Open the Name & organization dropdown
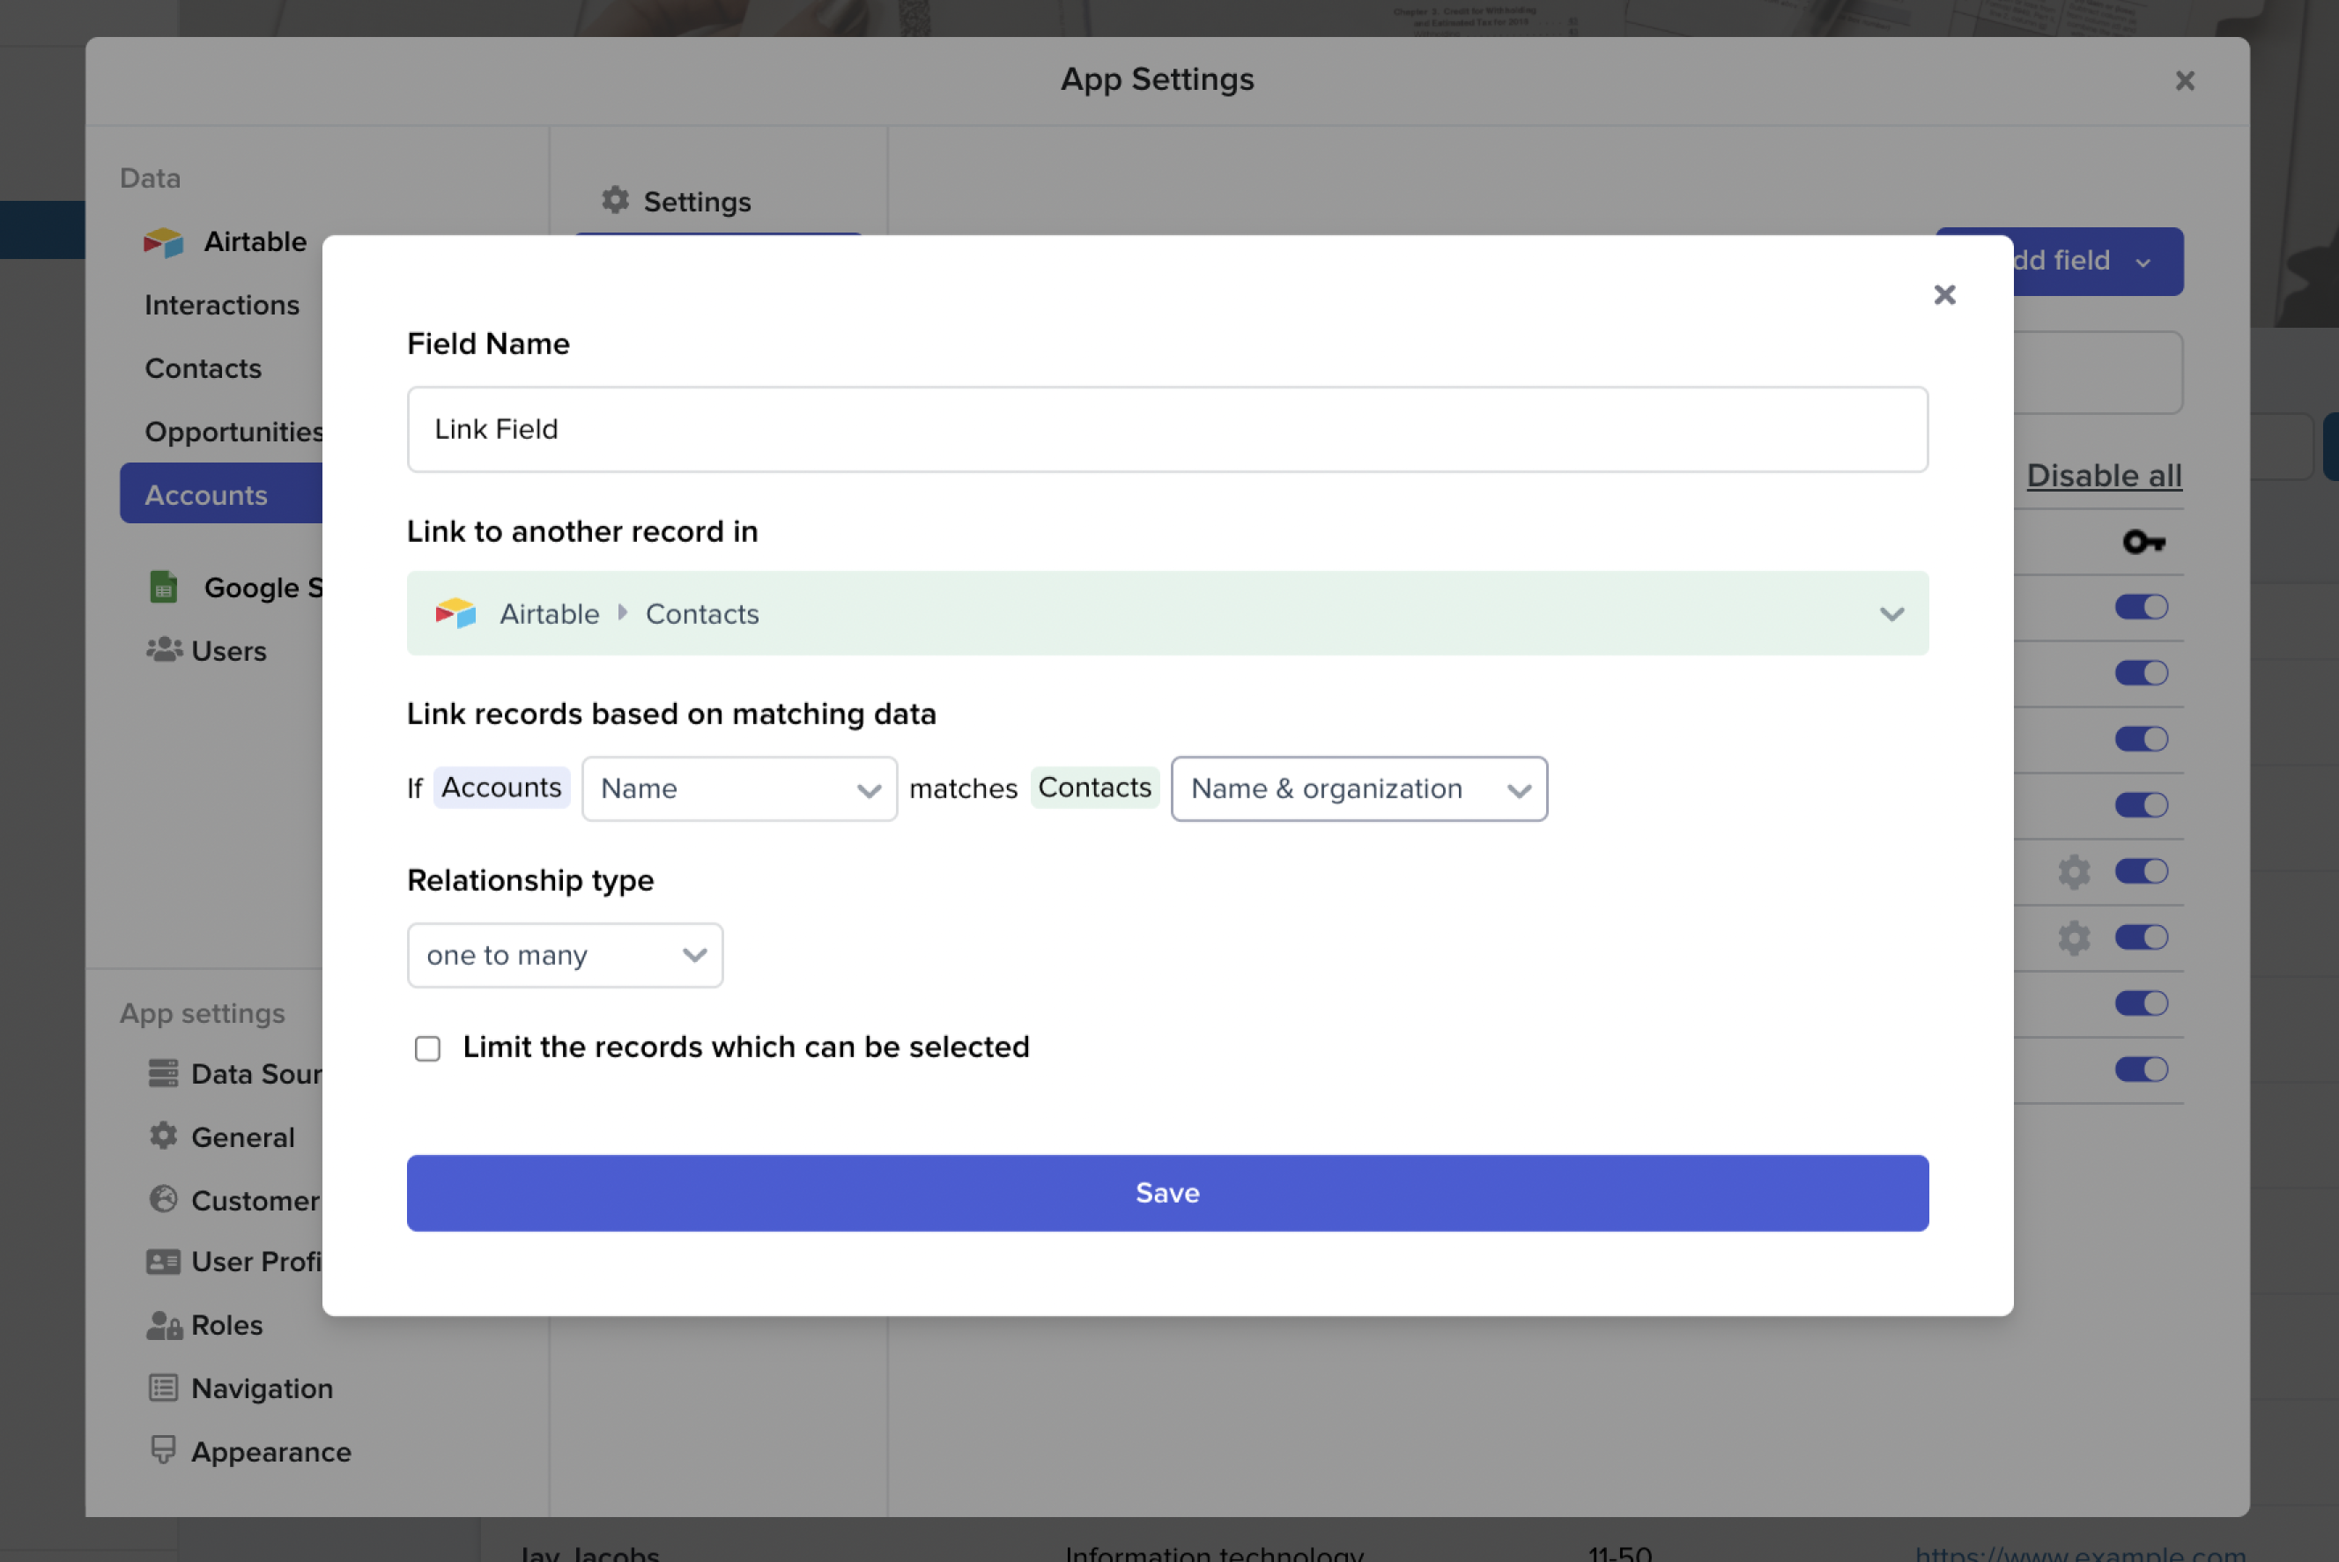Screen dimensions: 2339x1562 (x=1358, y=789)
